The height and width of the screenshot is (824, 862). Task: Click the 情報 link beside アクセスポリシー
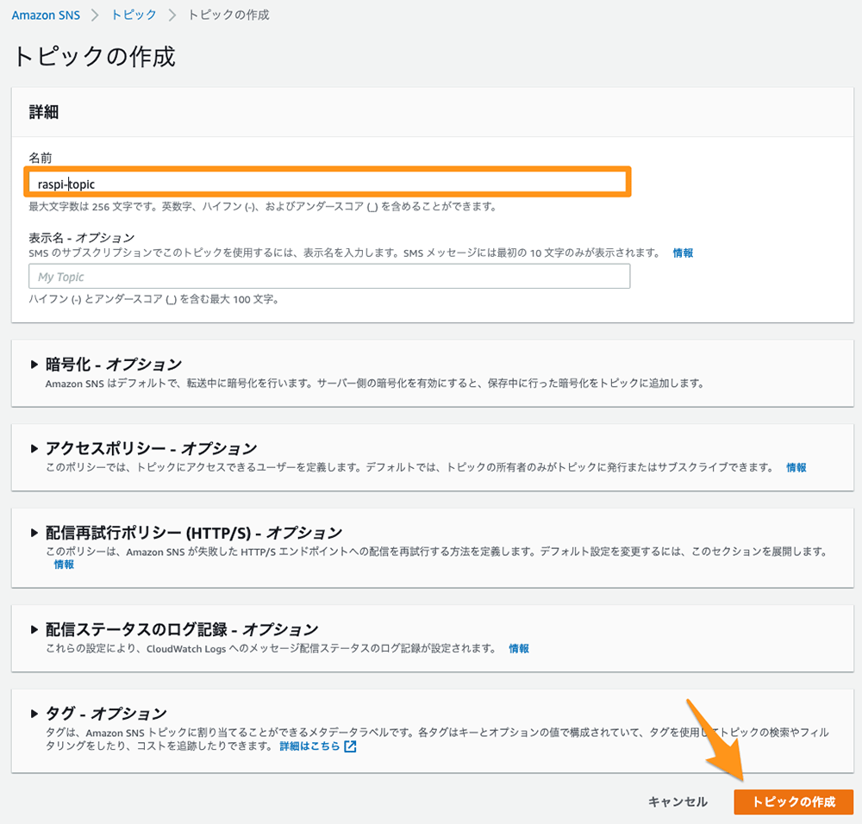tap(795, 468)
